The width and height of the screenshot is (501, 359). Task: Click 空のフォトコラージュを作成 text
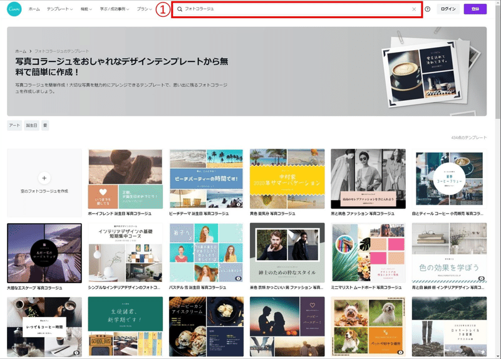tap(44, 191)
